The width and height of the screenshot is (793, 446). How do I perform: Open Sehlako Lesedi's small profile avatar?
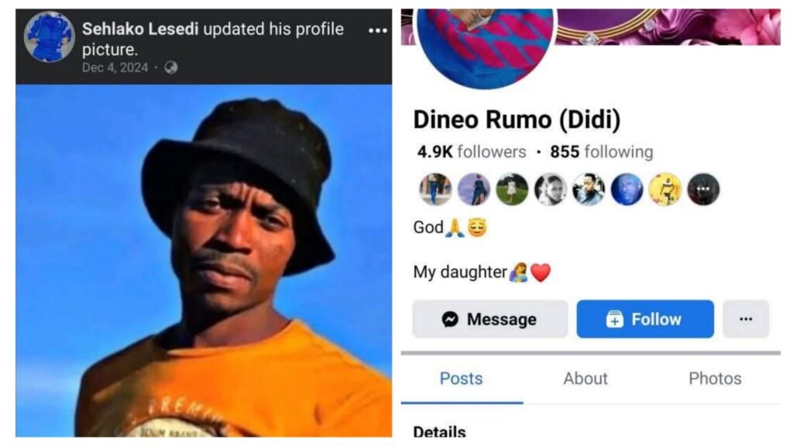coord(49,37)
